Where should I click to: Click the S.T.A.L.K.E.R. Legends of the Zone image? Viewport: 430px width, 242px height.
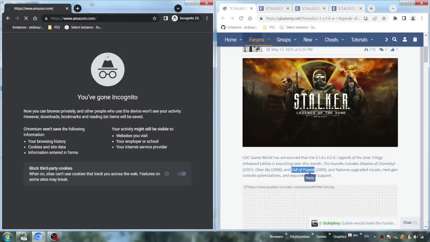pos(320,103)
